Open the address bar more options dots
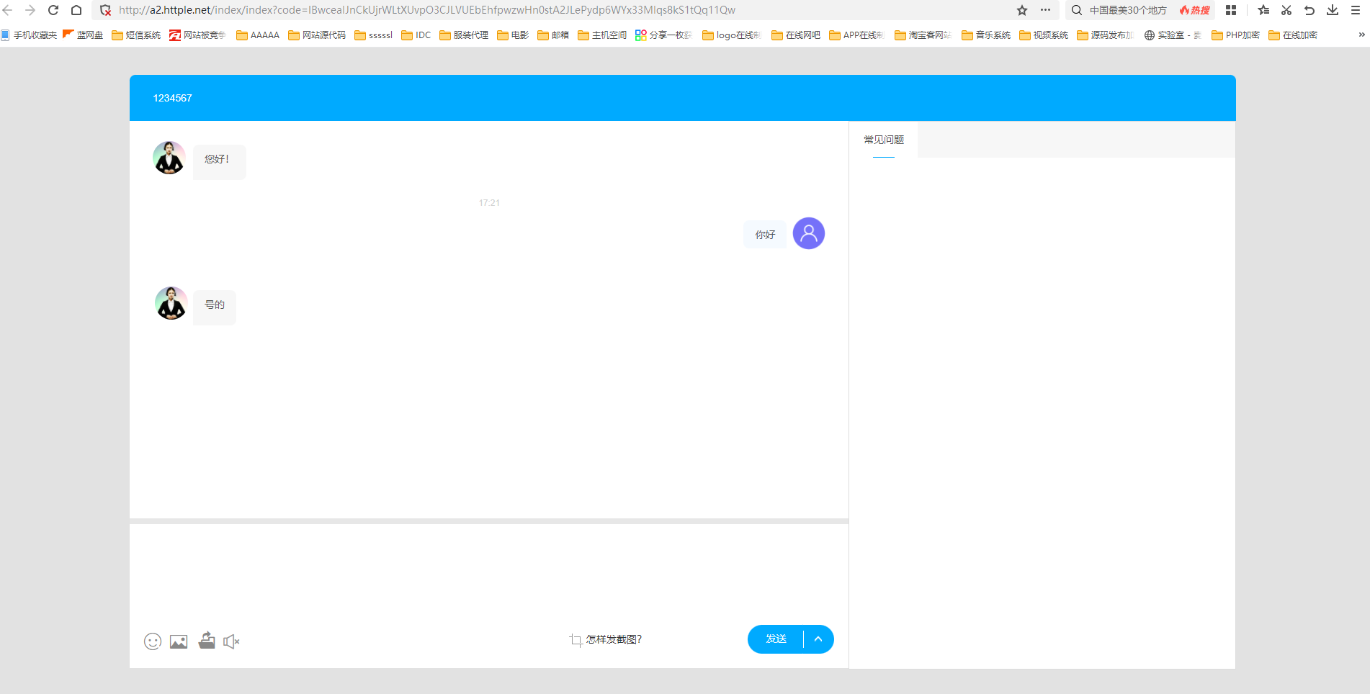 pyautogui.click(x=1045, y=10)
